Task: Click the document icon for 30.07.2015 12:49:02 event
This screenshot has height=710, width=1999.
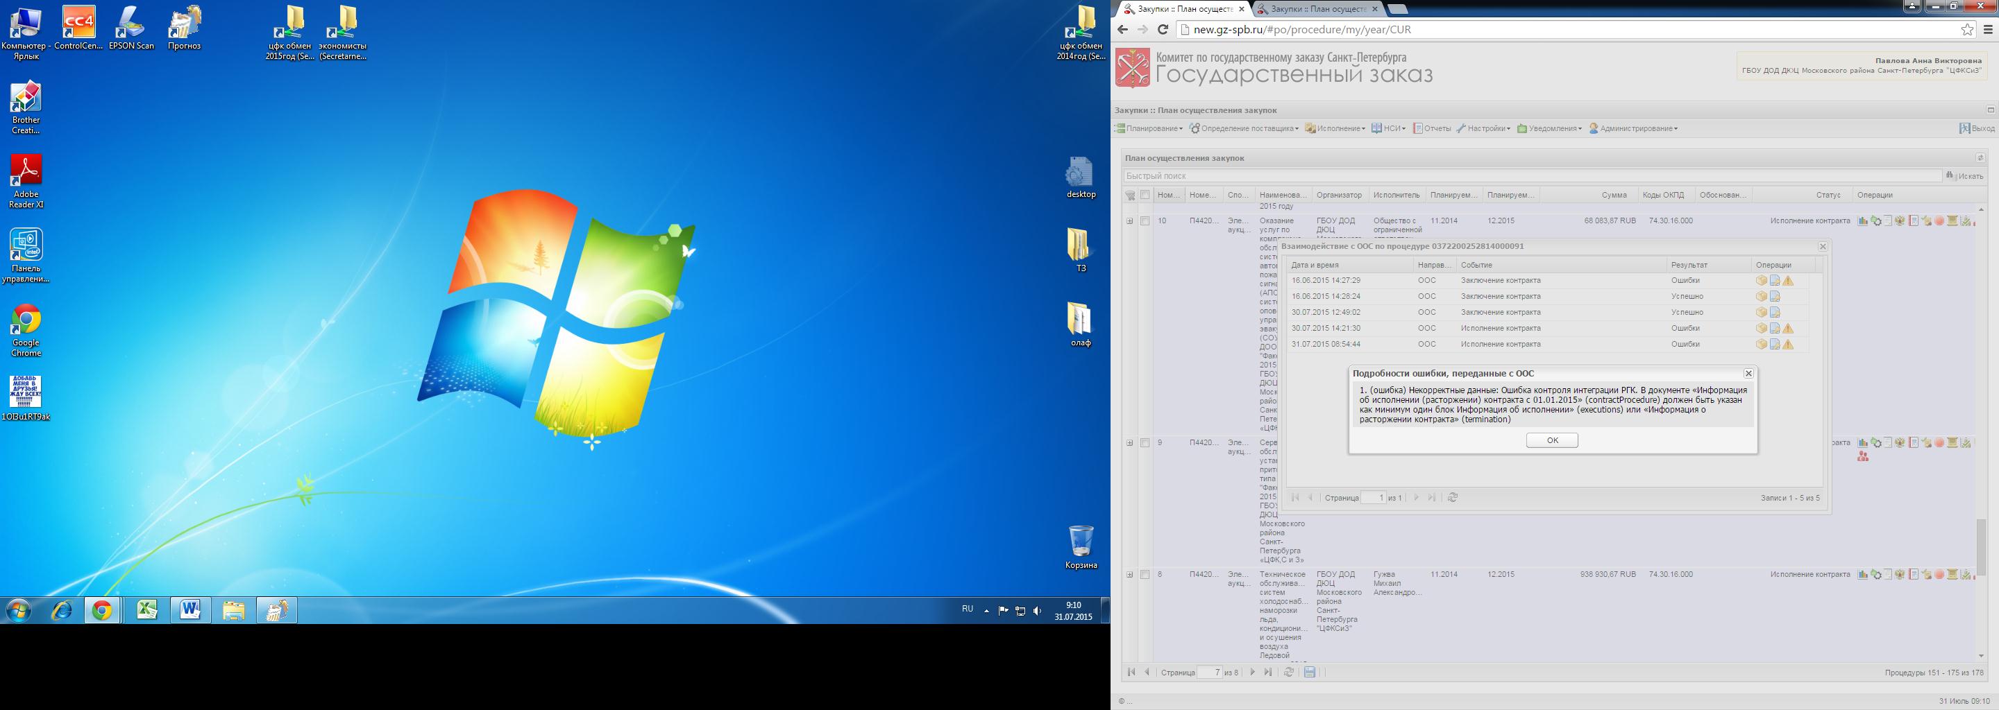Action: point(1775,313)
